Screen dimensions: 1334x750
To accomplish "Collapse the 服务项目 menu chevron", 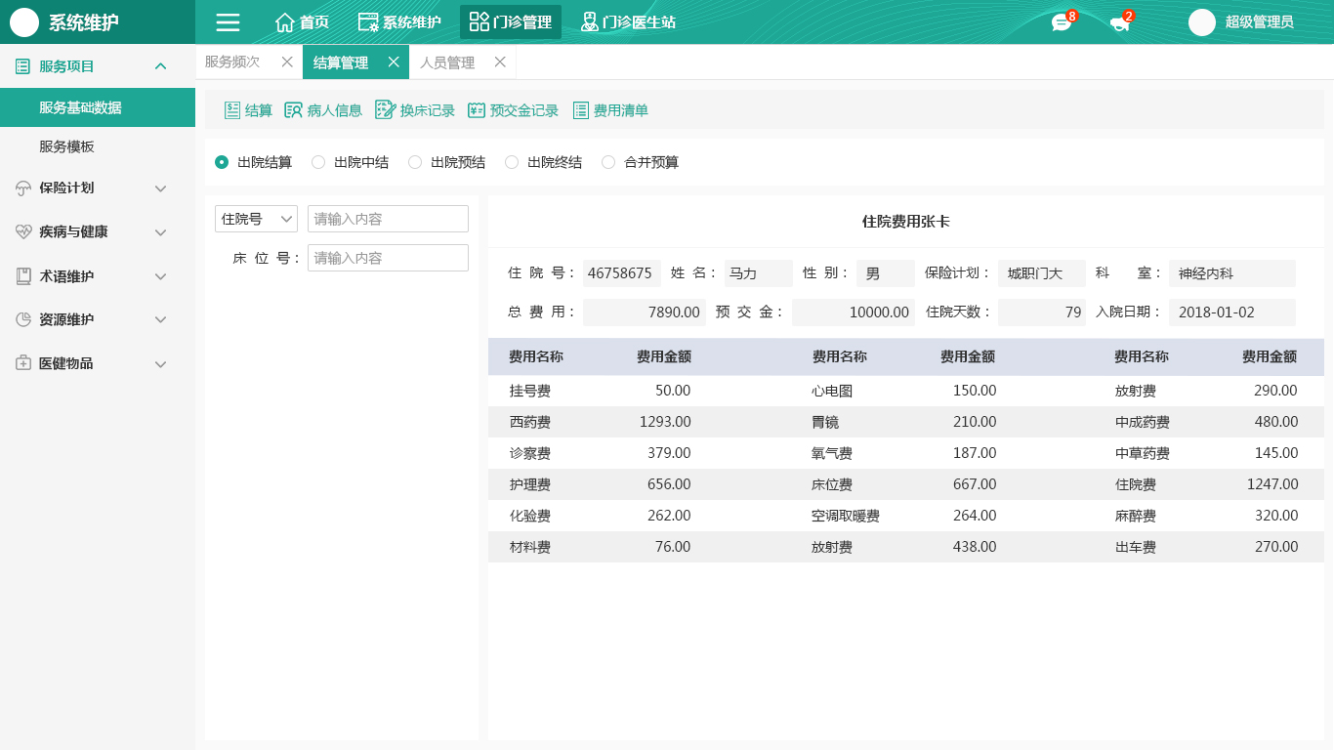I will 161,66.
